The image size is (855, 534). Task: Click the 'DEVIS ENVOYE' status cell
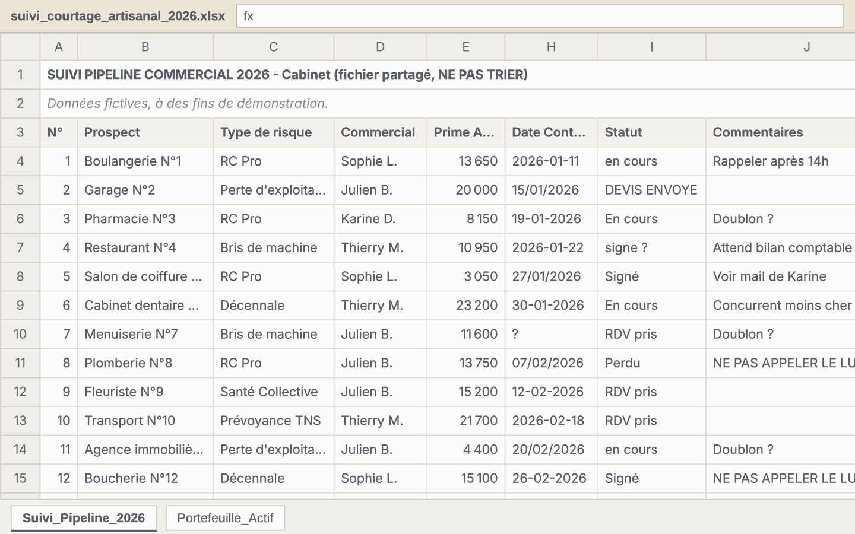point(652,190)
